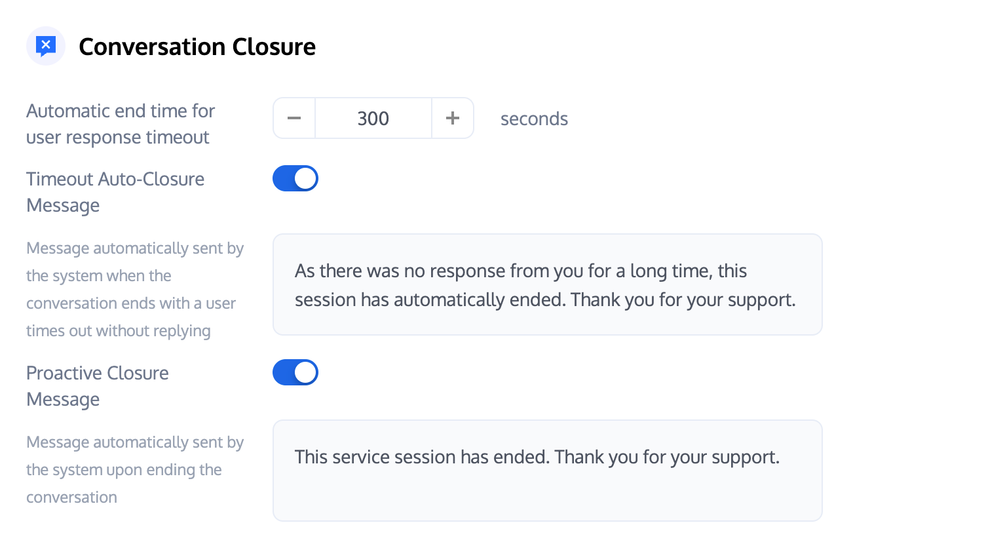Click the Conversation Closure section heading
The image size is (1005, 544).
point(197,47)
